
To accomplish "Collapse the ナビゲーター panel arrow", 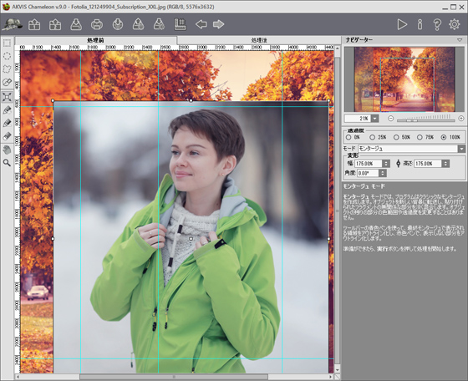I will tap(460, 40).
